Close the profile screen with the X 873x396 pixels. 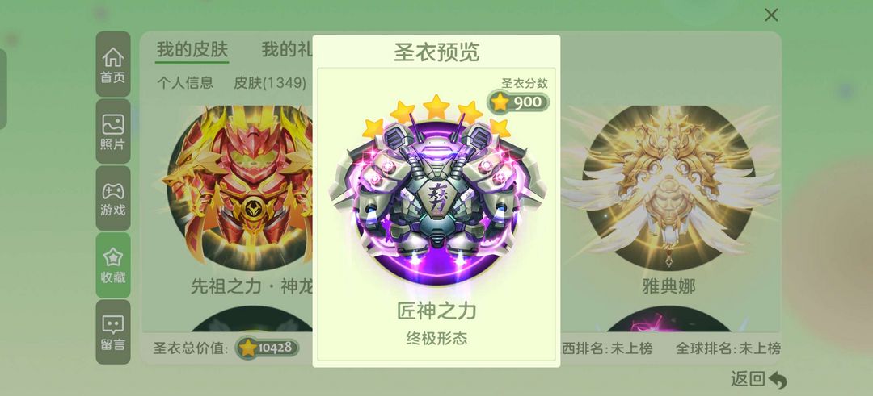(771, 15)
